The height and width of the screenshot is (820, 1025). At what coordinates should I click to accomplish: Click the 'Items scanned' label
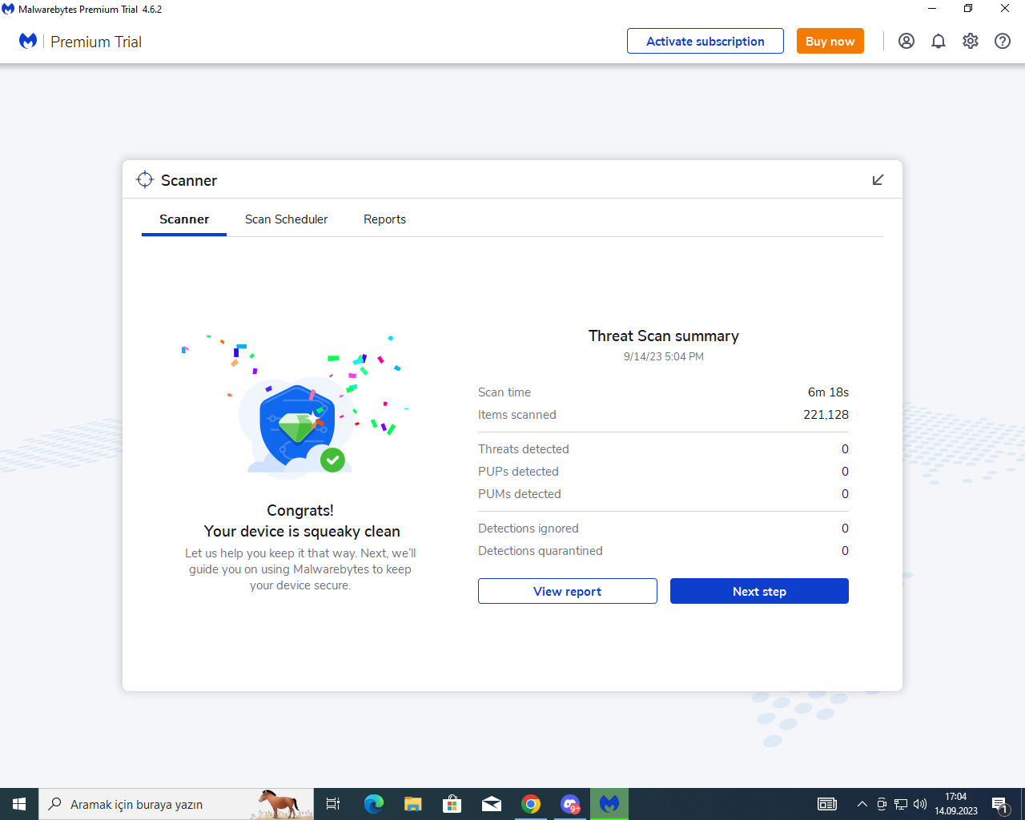[517, 415]
